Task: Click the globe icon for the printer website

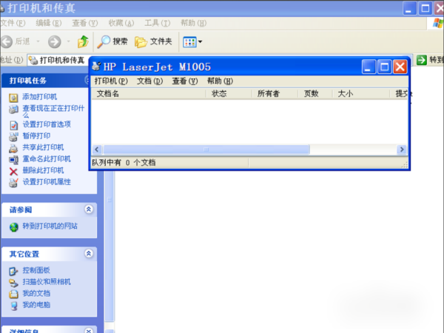Action: tap(13, 227)
